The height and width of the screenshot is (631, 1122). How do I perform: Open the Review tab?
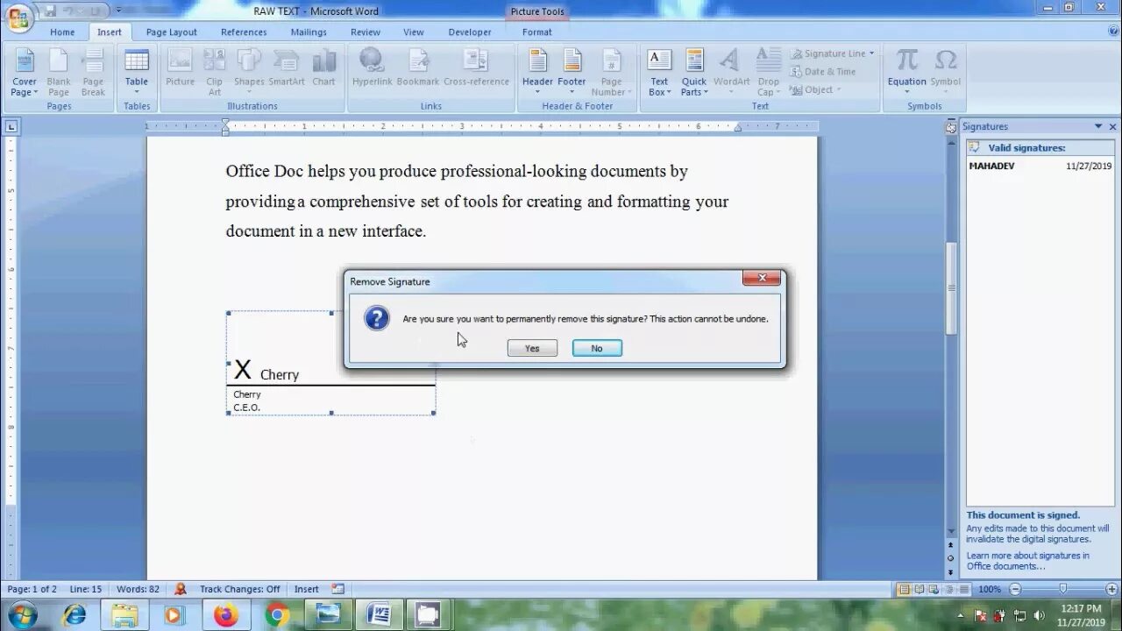[366, 32]
